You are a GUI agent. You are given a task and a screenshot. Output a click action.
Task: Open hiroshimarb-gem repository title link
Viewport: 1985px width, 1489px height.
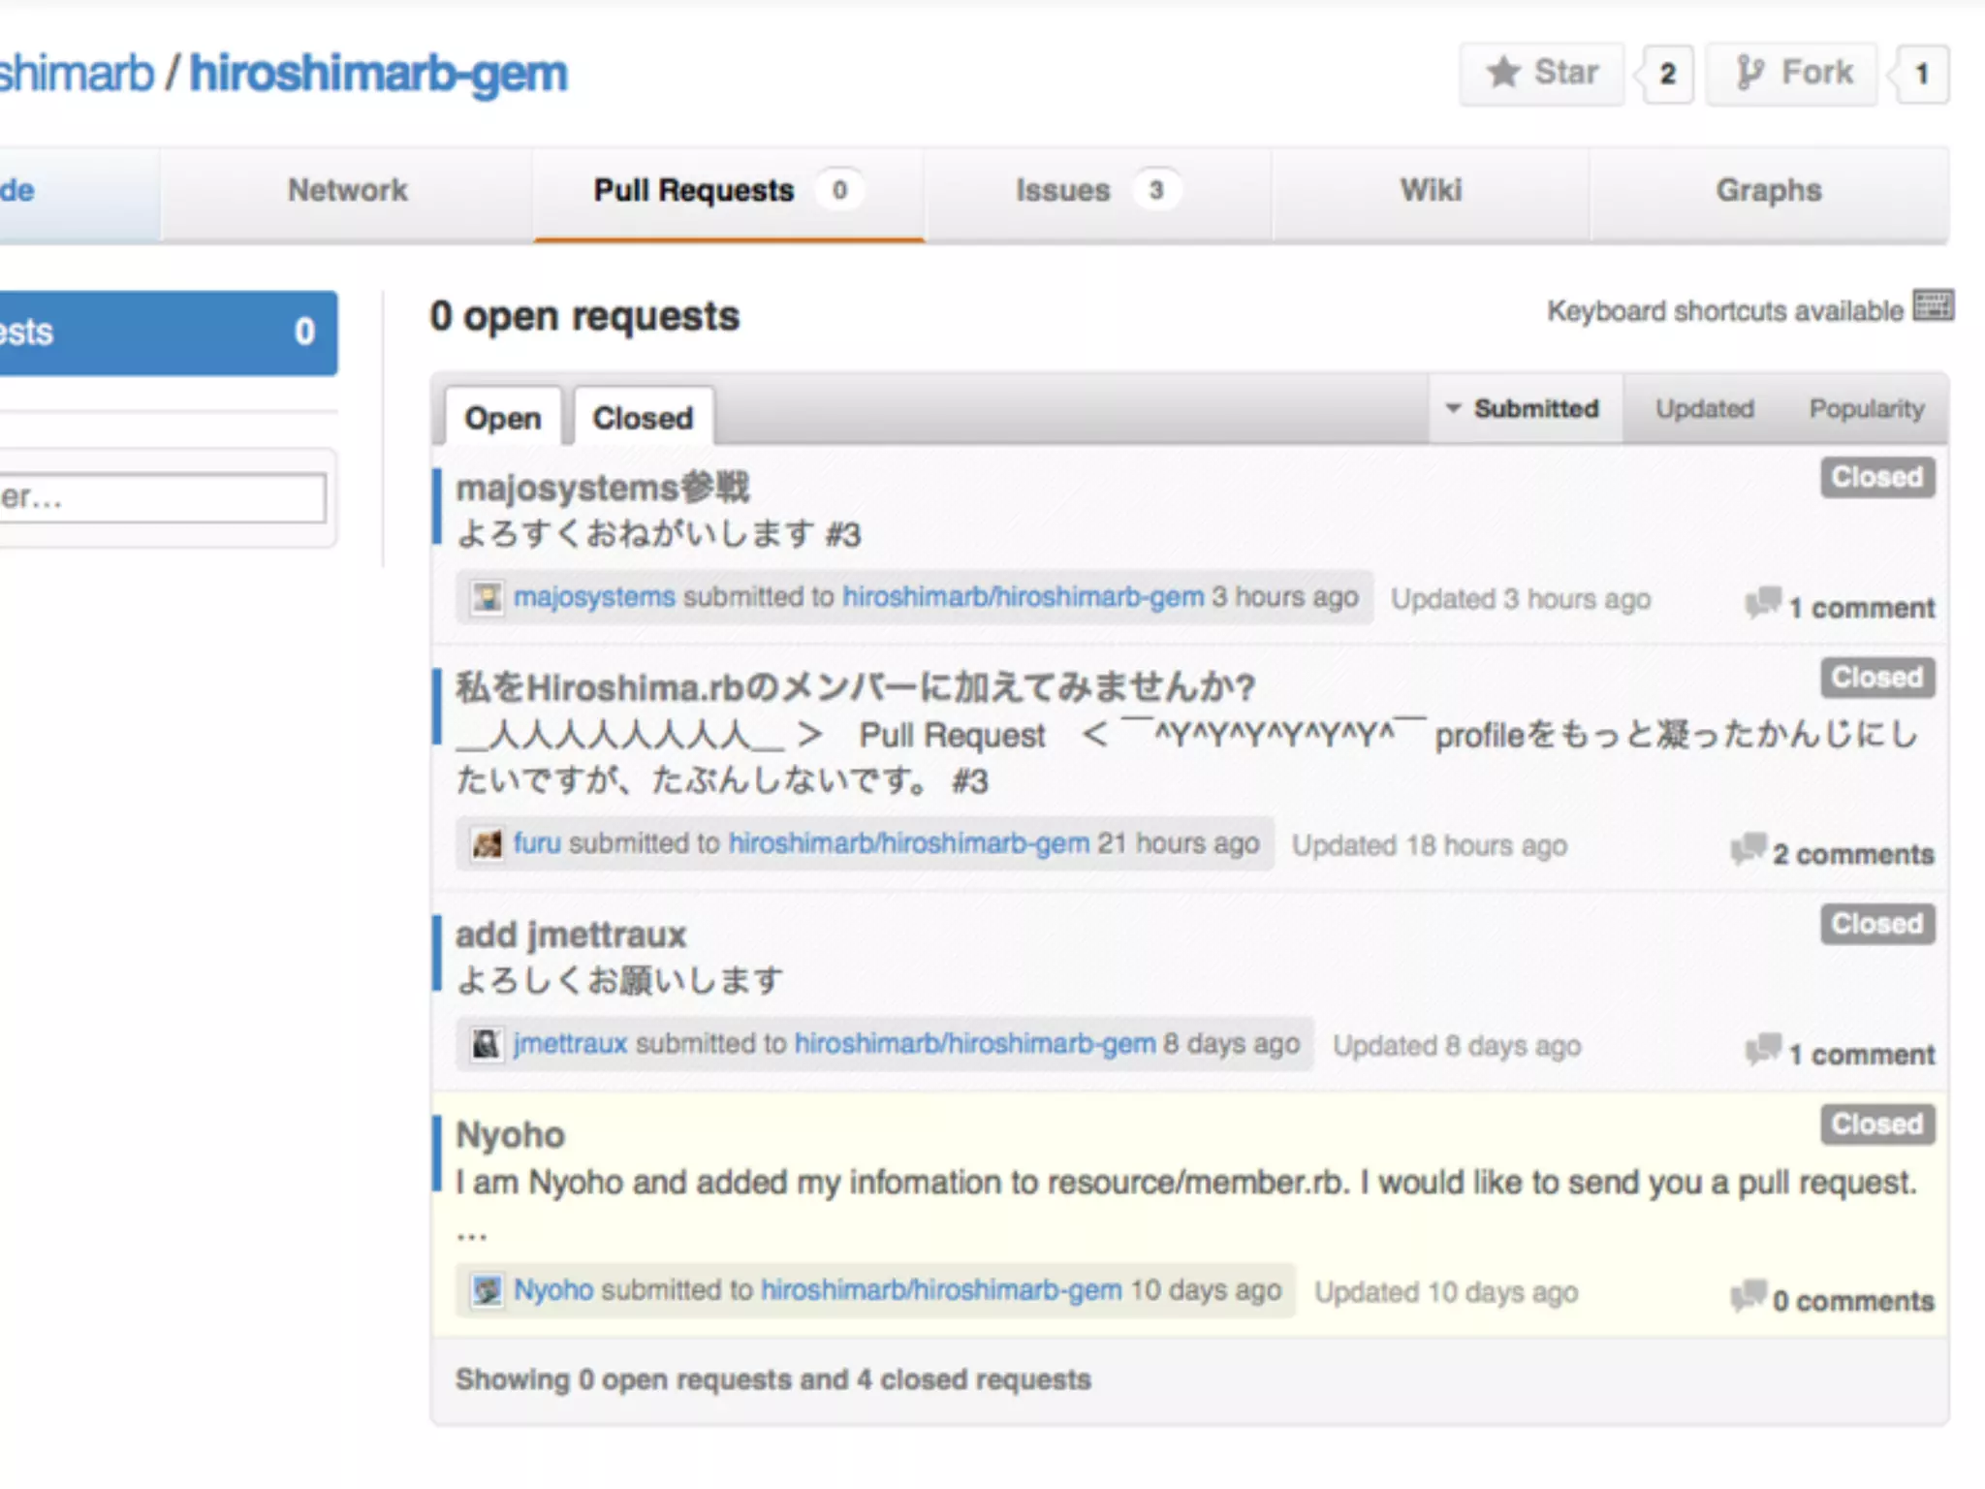378,75
